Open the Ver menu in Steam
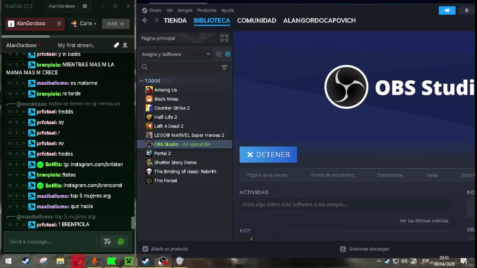Screen dimensions: 477x268 point(170,10)
